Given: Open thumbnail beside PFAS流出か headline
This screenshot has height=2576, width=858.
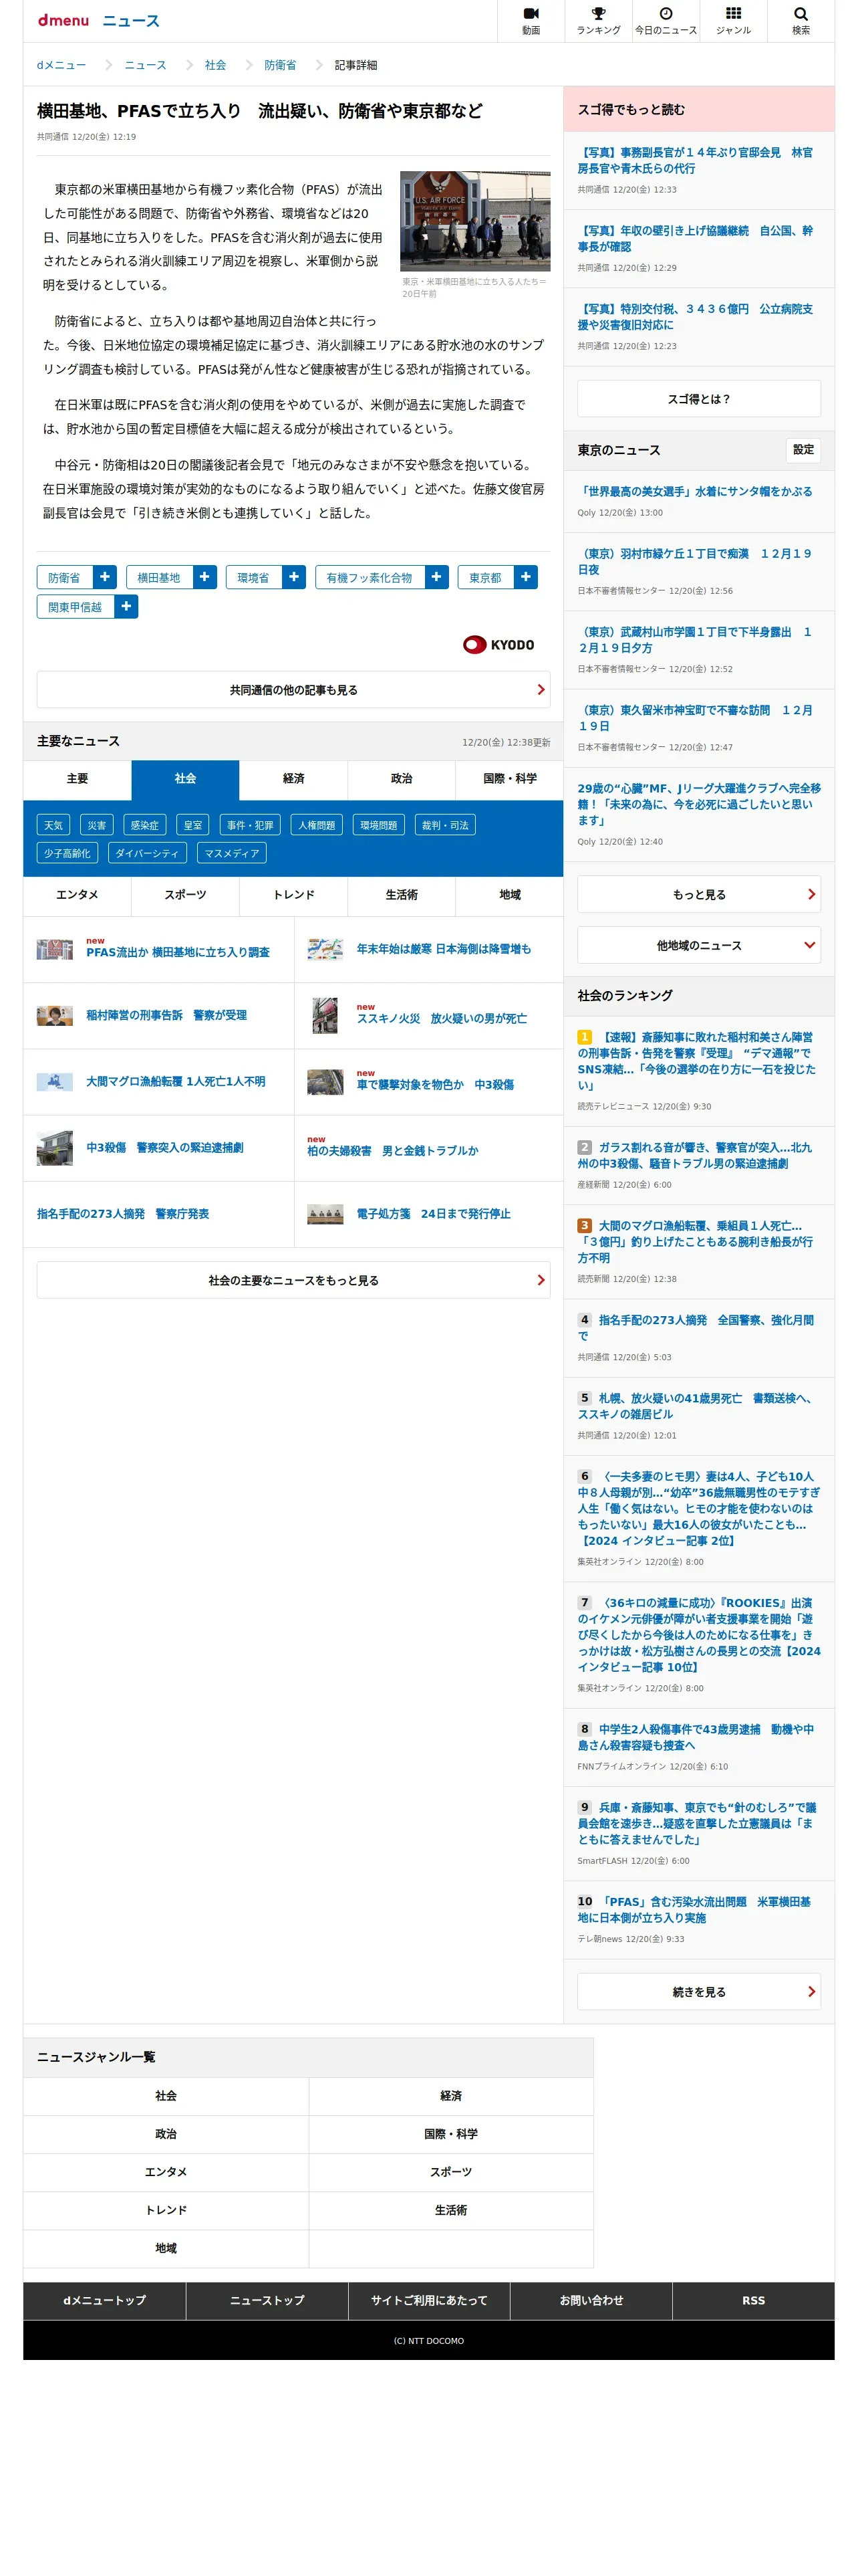Looking at the screenshot, I should [55, 949].
